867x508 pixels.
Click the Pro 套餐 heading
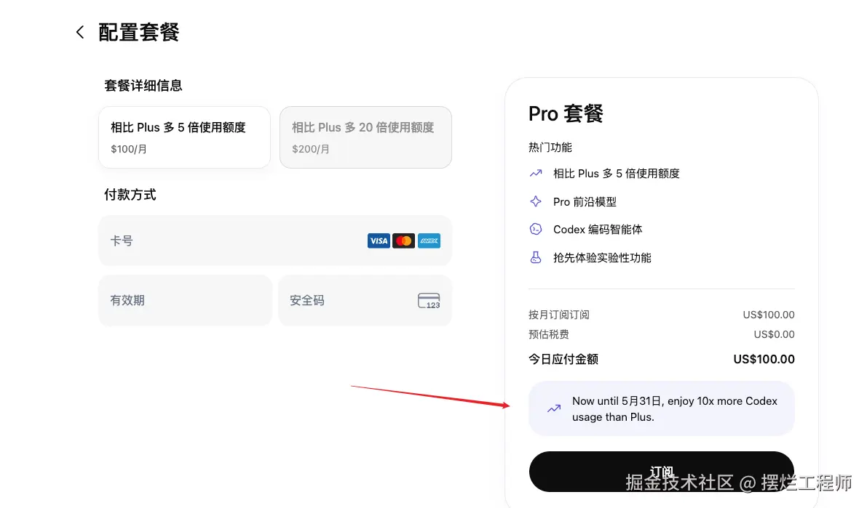pyautogui.click(x=566, y=114)
